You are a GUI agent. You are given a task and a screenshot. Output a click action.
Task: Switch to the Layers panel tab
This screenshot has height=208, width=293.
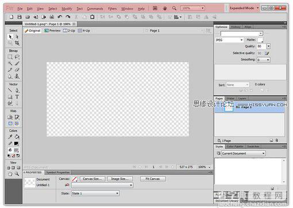(x=242, y=98)
